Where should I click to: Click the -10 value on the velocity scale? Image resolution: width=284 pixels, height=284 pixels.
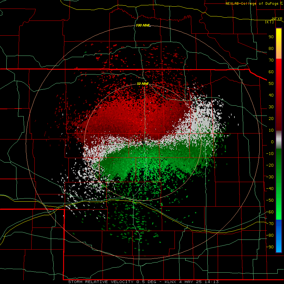[270, 154]
